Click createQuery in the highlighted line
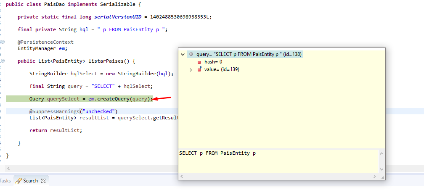This screenshot has height=190, width=424. click(113, 99)
